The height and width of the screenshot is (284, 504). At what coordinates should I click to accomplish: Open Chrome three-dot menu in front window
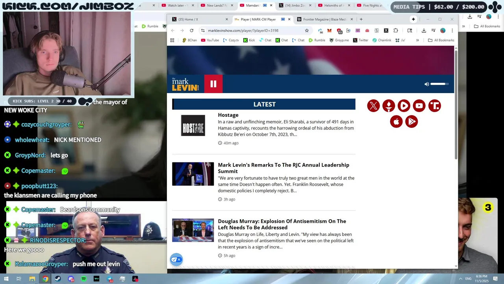pyautogui.click(x=452, y=30)
